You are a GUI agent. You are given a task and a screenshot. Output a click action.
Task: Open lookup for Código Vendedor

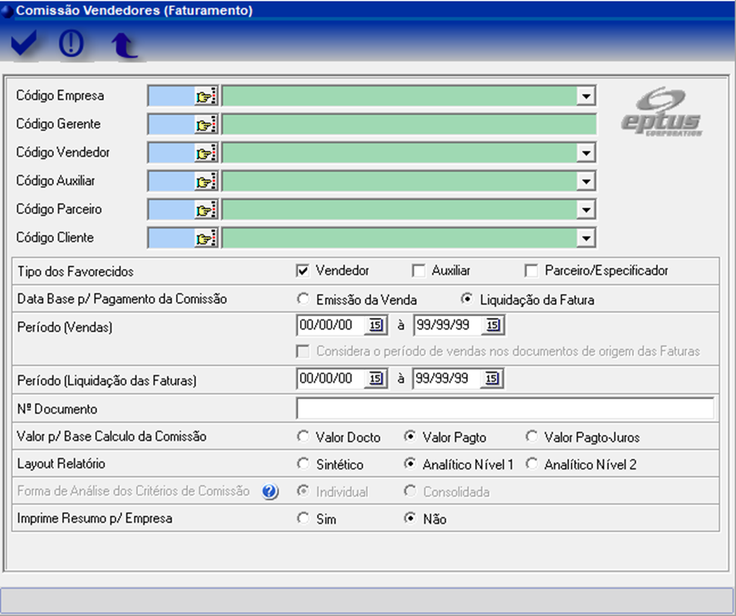[205, 153]
